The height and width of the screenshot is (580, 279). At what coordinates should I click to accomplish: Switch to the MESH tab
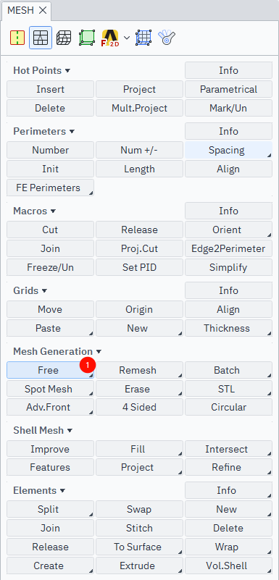pos(21,10)
